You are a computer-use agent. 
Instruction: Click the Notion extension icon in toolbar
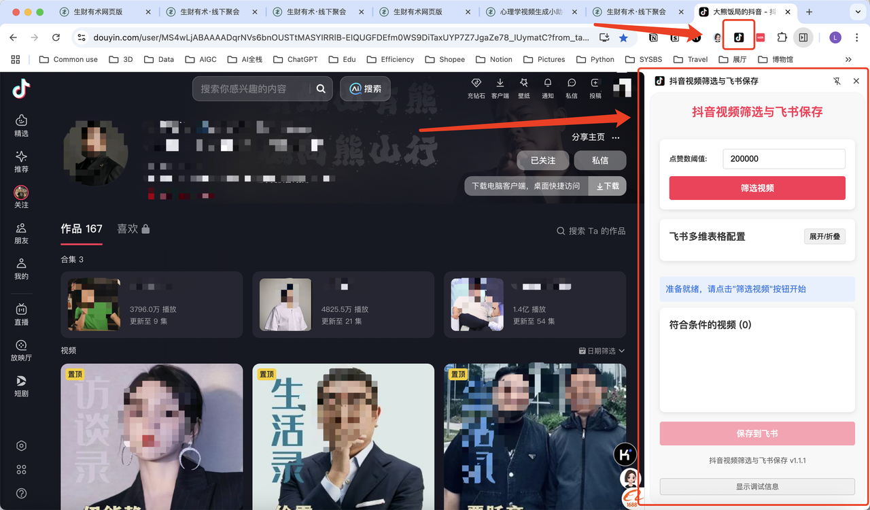tap(654, 38)
